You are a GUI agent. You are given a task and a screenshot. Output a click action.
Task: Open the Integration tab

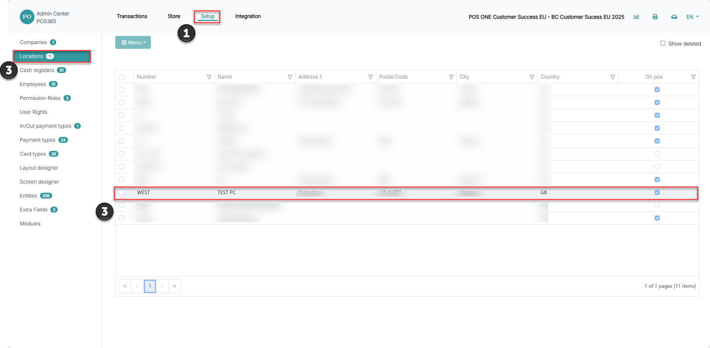pyautogui.click(x=248, y=16)
